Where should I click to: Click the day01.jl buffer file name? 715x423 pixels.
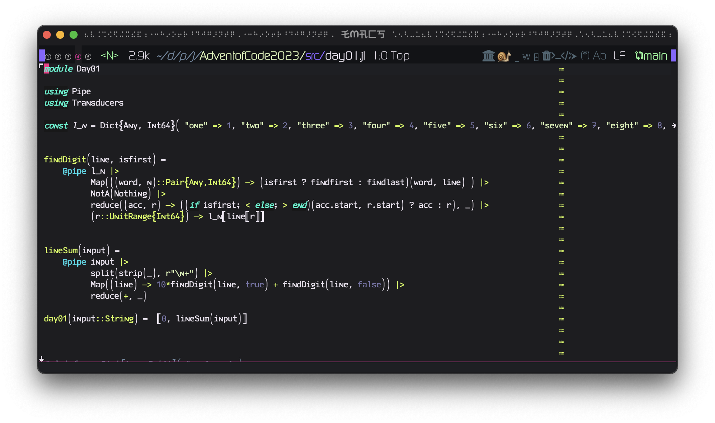pos(345,55)
